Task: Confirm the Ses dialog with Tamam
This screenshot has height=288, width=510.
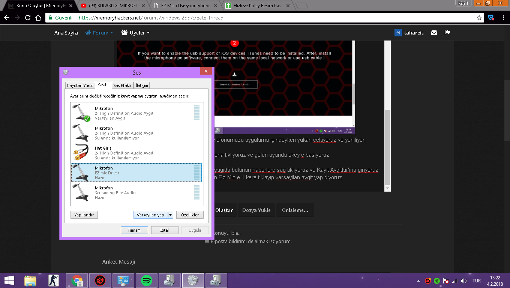Action: (134, 230)
